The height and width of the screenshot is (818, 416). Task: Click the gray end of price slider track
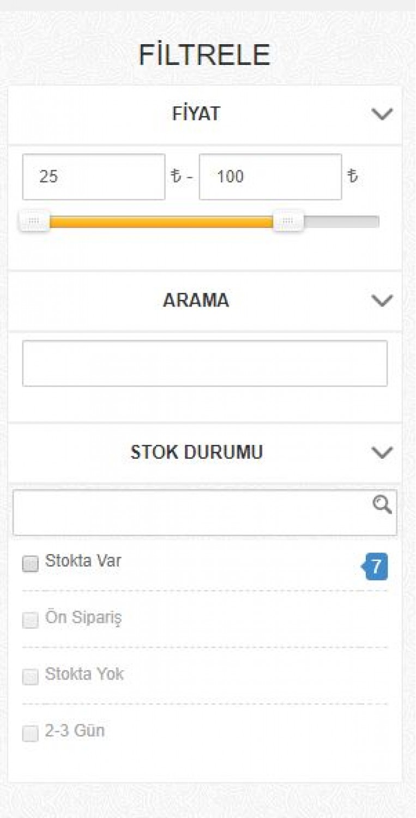341,221
